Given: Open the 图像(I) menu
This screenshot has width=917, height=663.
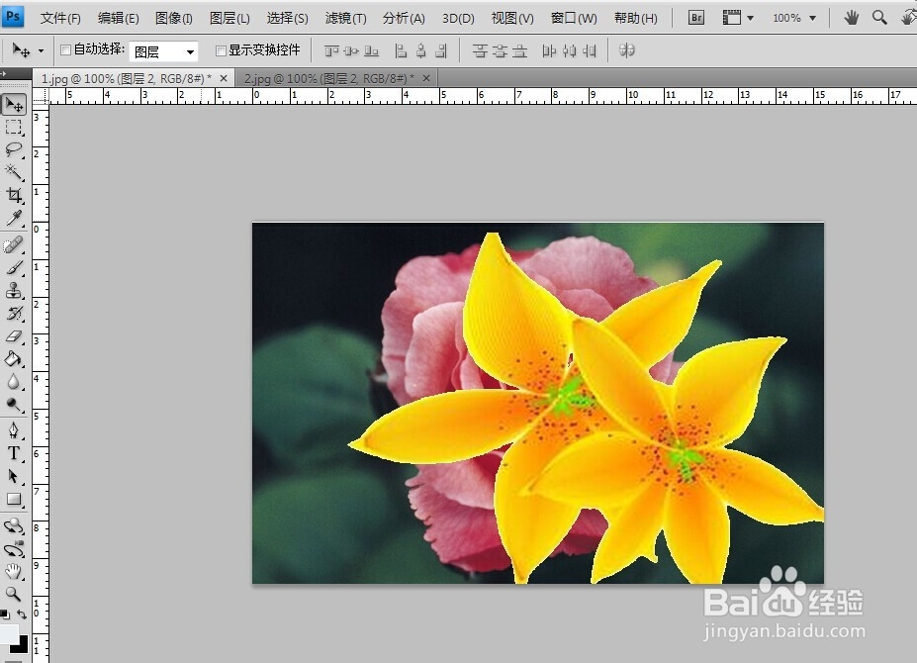Looking at the screenshot, I should click(x=174, y=18).
